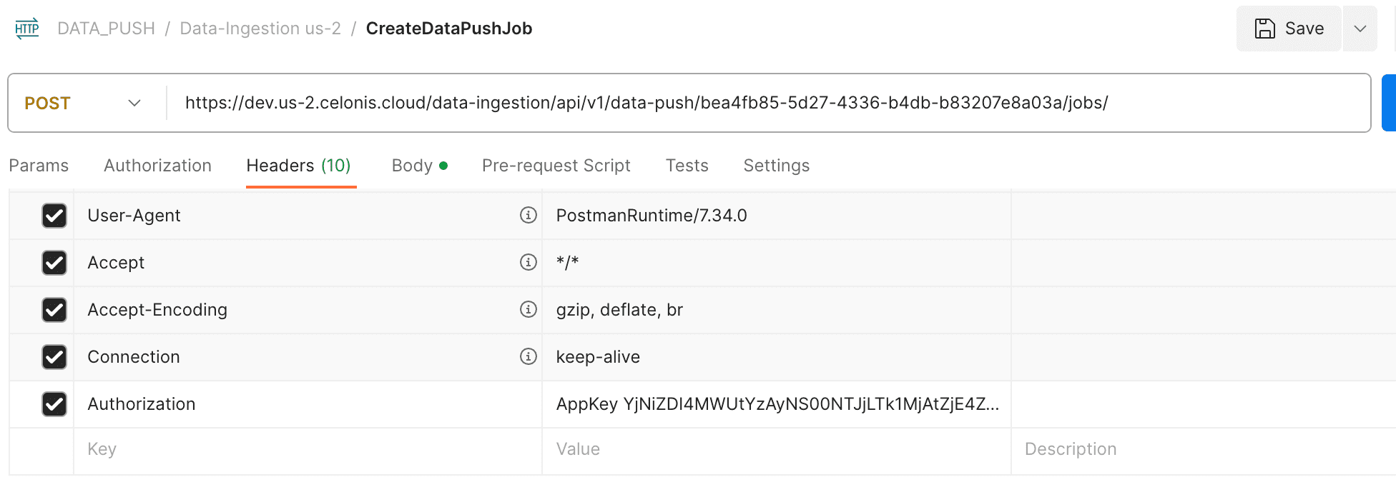Uncheck the User-Agent header checkbox
Screen dimensions: 1396x477
coord(54,215)
